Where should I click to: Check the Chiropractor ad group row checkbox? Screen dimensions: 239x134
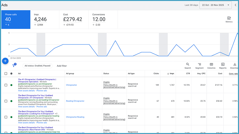6,85
